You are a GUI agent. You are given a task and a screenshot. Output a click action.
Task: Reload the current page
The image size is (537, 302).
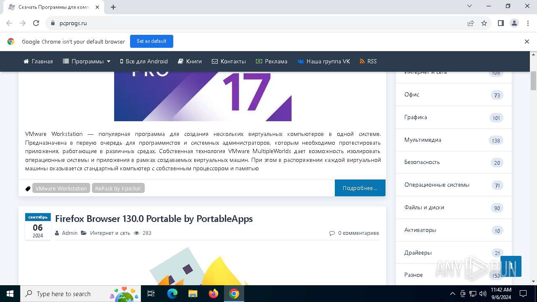[36, 23]
